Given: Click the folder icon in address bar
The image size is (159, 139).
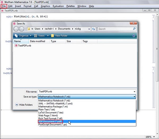Looking at the screenshot, I should pyautogui.click(x=29, y=29).
